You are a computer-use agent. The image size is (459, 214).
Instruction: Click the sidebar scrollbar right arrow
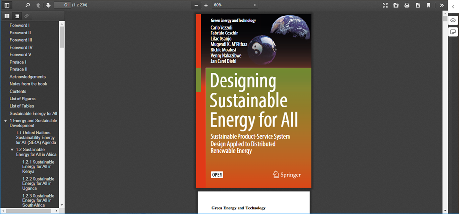click(x=56, y=211)
